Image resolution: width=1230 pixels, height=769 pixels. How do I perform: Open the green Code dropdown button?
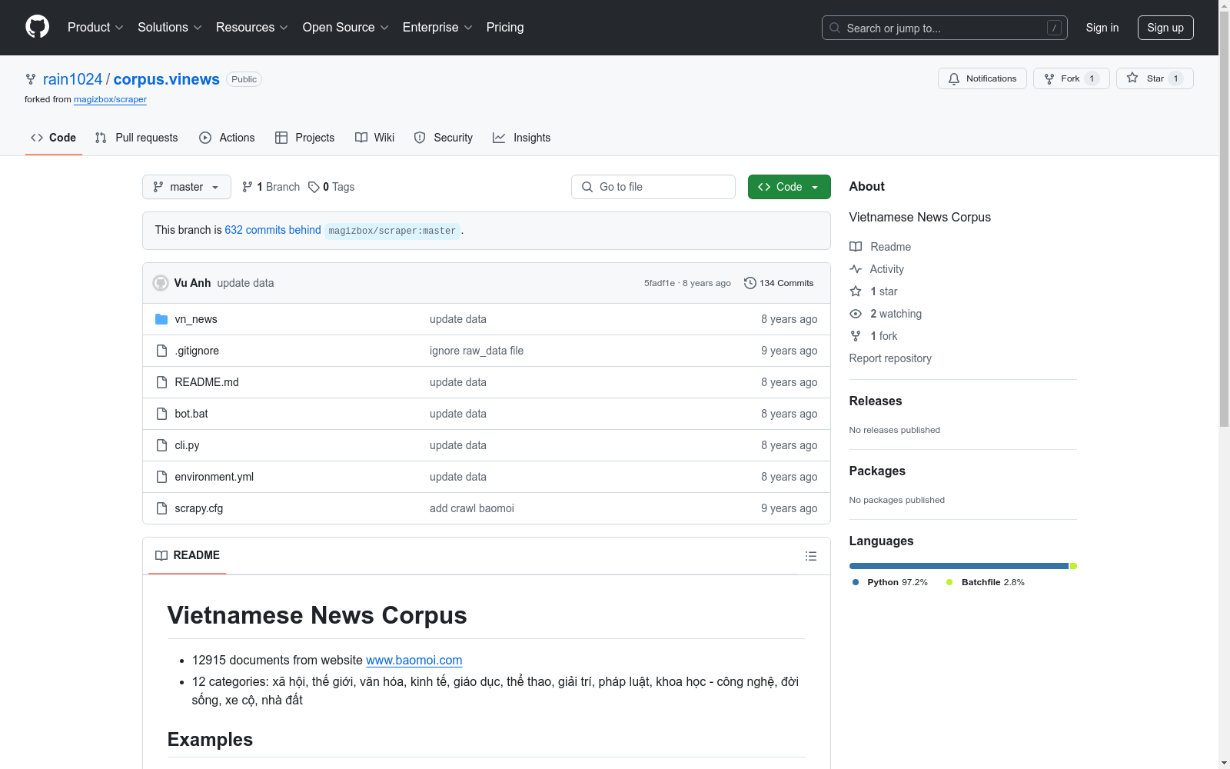(789, 187)
